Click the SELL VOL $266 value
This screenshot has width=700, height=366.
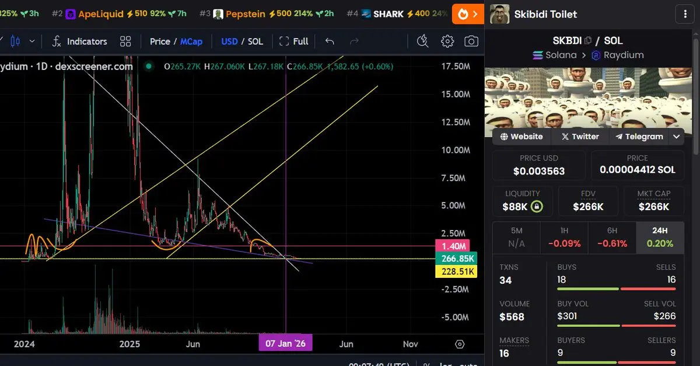point(664,316)
